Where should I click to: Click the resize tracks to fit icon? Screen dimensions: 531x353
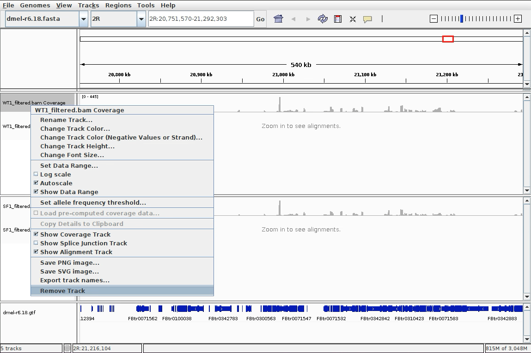353,19
